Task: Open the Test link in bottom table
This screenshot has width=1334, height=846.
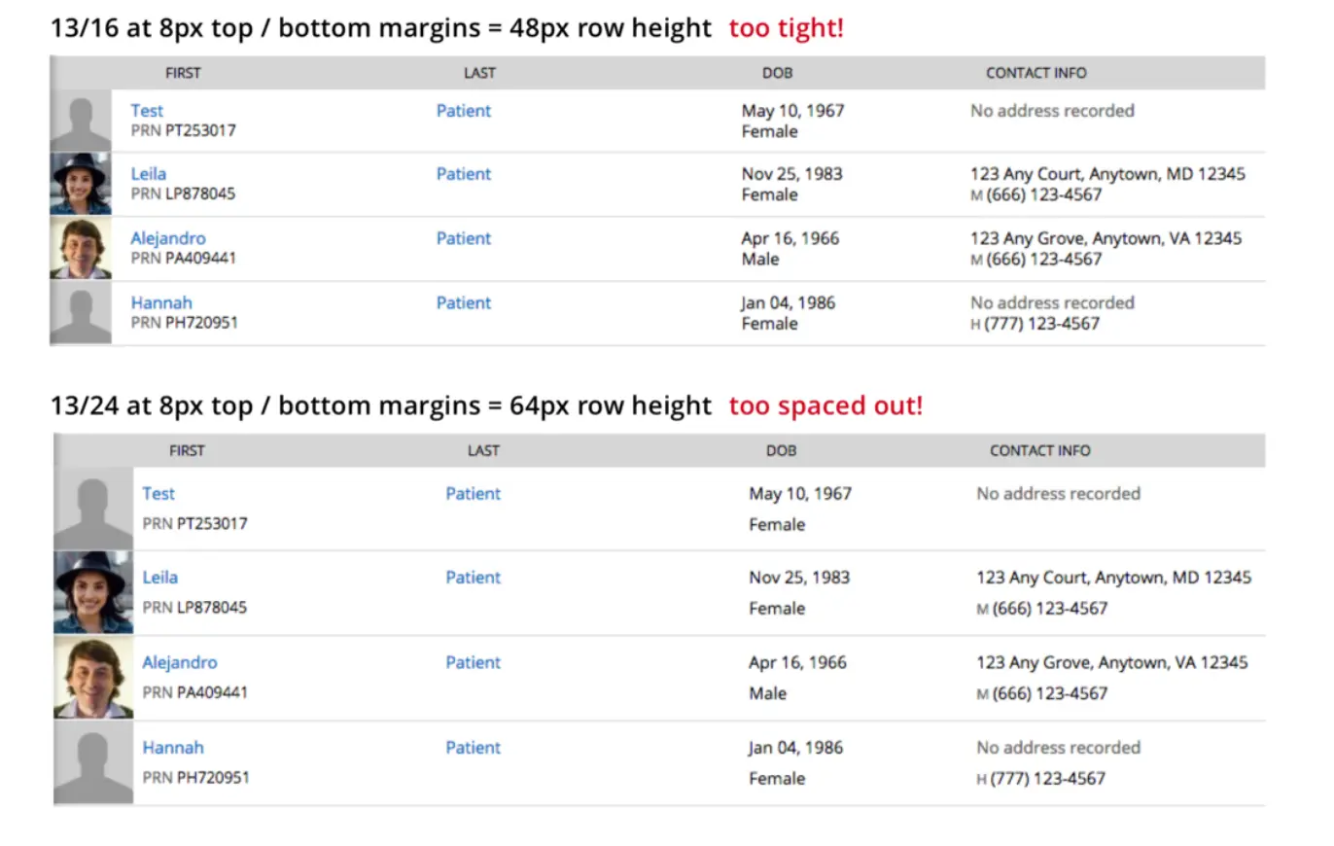Action: pyautogui.click(x=158, y=493)
